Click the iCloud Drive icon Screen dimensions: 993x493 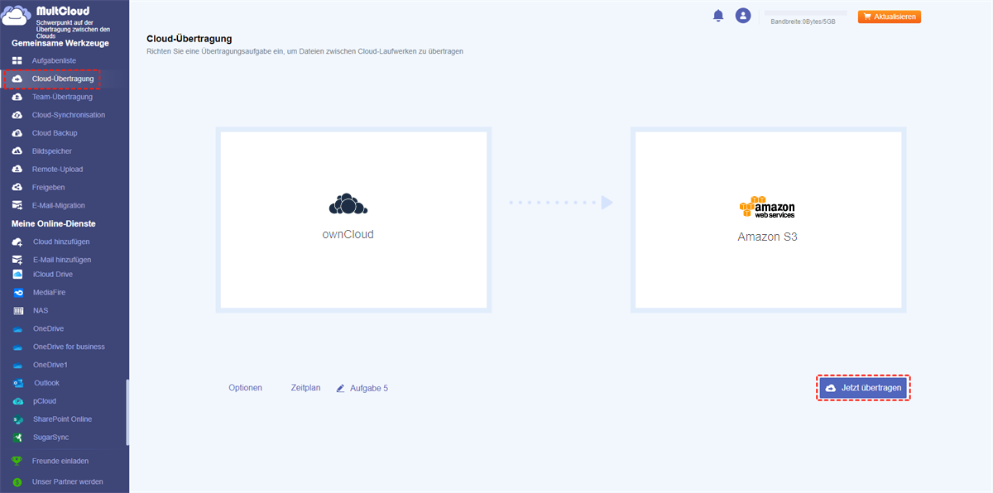pyautogui.click(x=17, y=274)
